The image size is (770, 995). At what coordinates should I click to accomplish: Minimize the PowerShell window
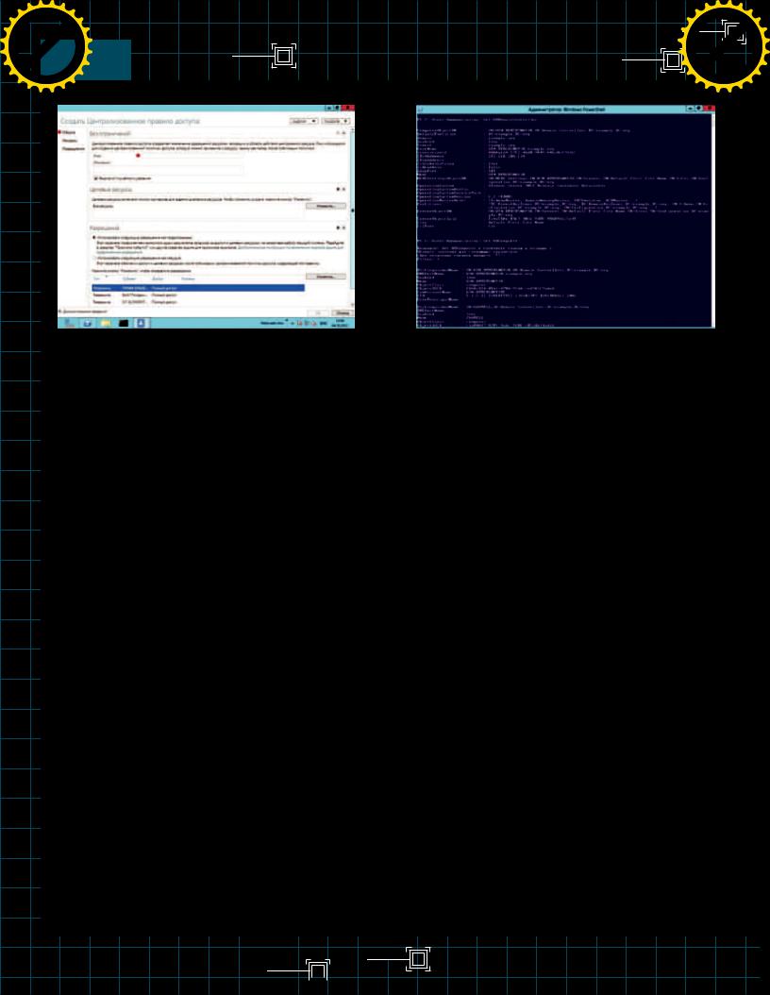point(690,109)
